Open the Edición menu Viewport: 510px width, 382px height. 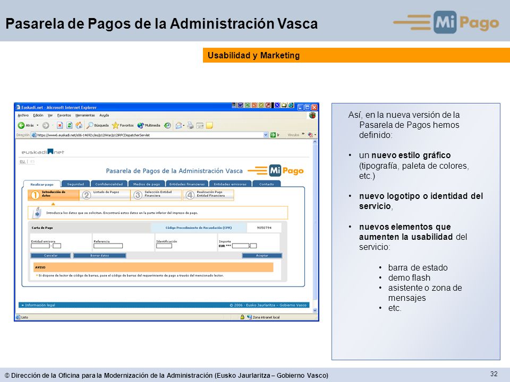[x=38, y=115]
